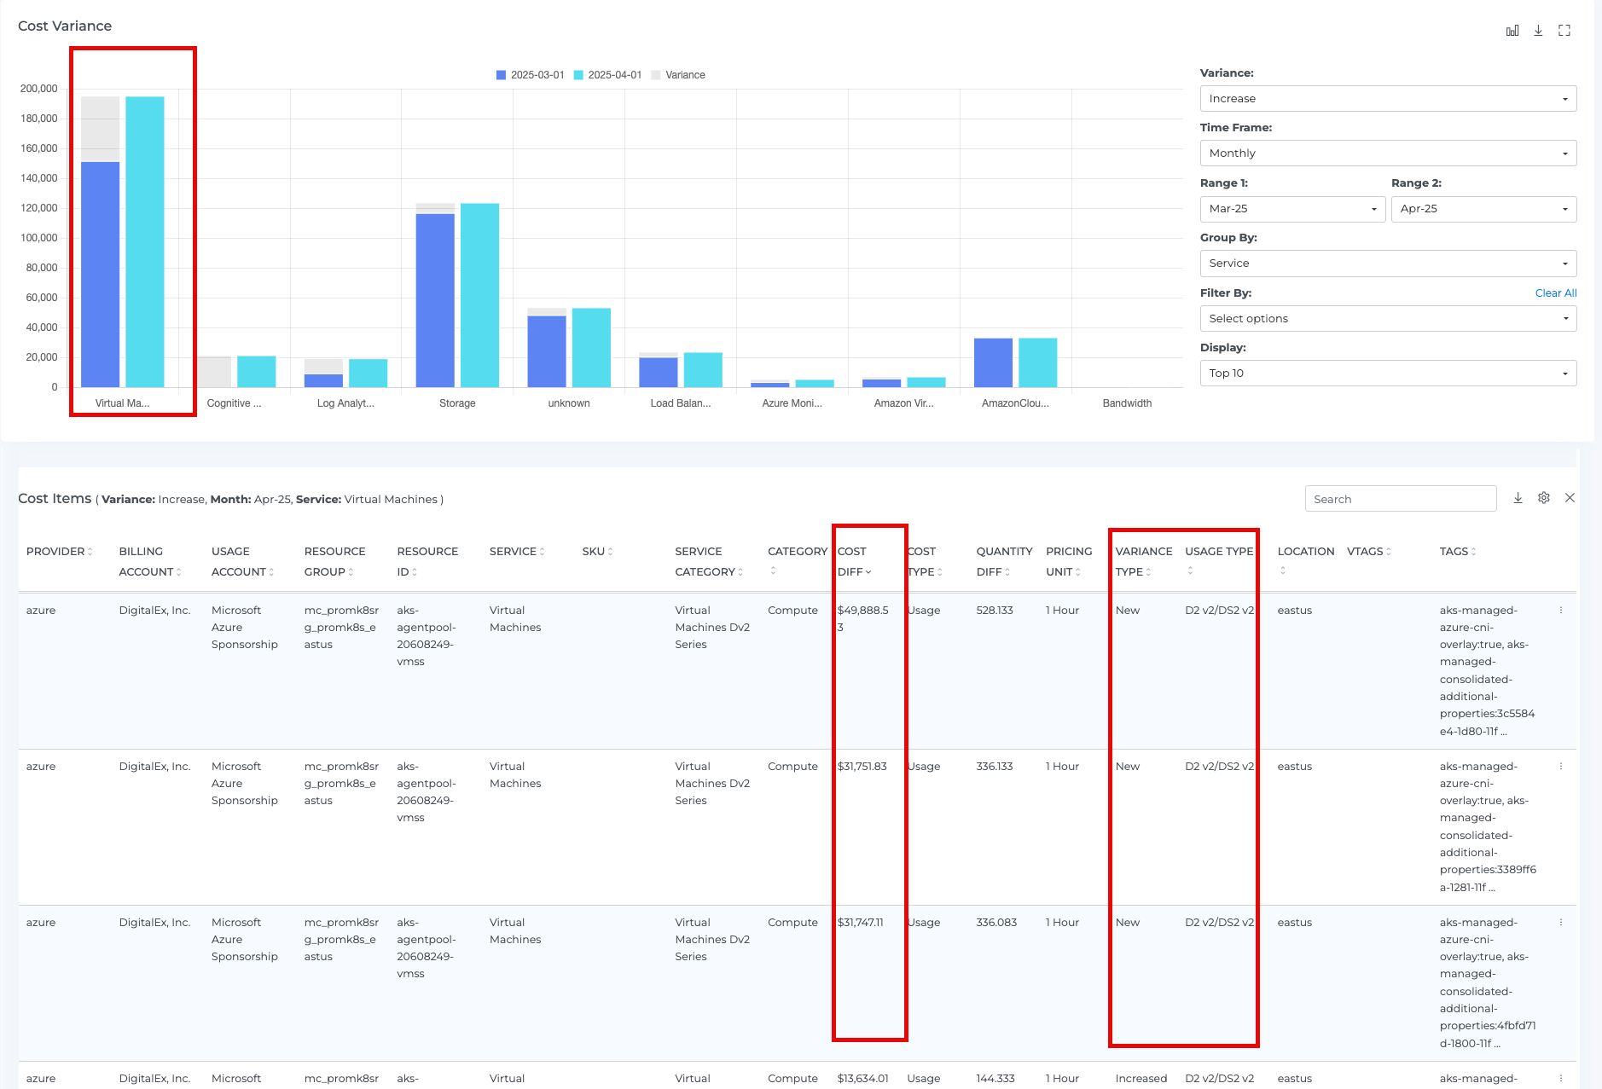This screenshot has height=1089, width=1602.
Task: Close the Cost Items panel
Action: pos(1570,498)
